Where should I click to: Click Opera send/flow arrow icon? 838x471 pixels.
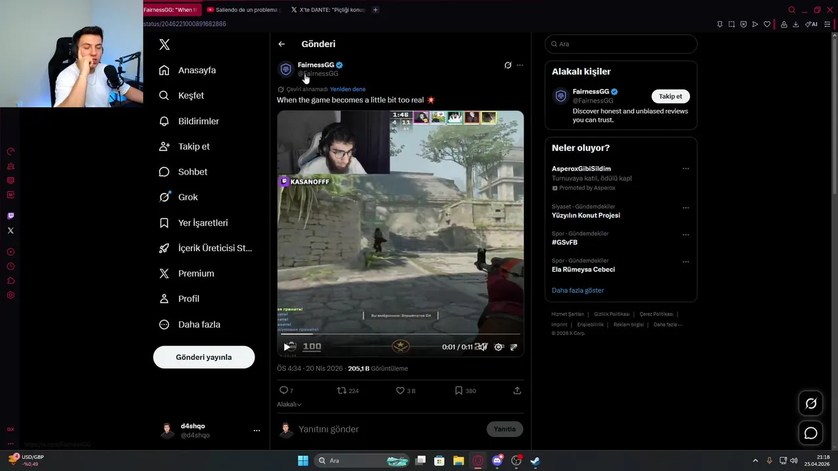click(x=755, y=24)
